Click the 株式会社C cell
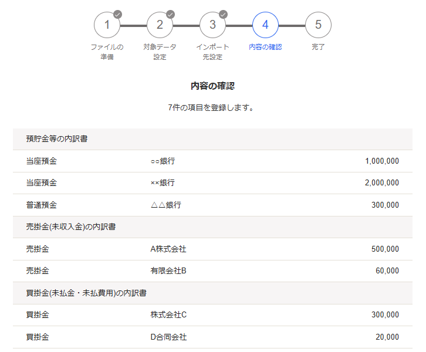The image size is (426, 352). click(168, 315)
